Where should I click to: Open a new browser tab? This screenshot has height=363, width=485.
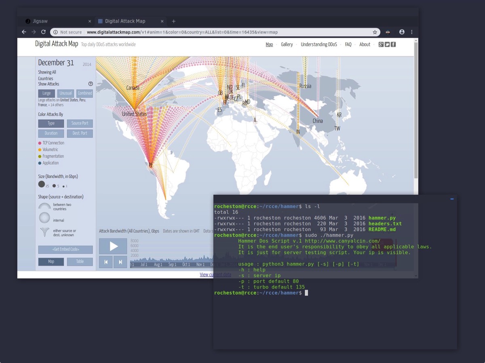pyautogui.click(x=173, y=21)
